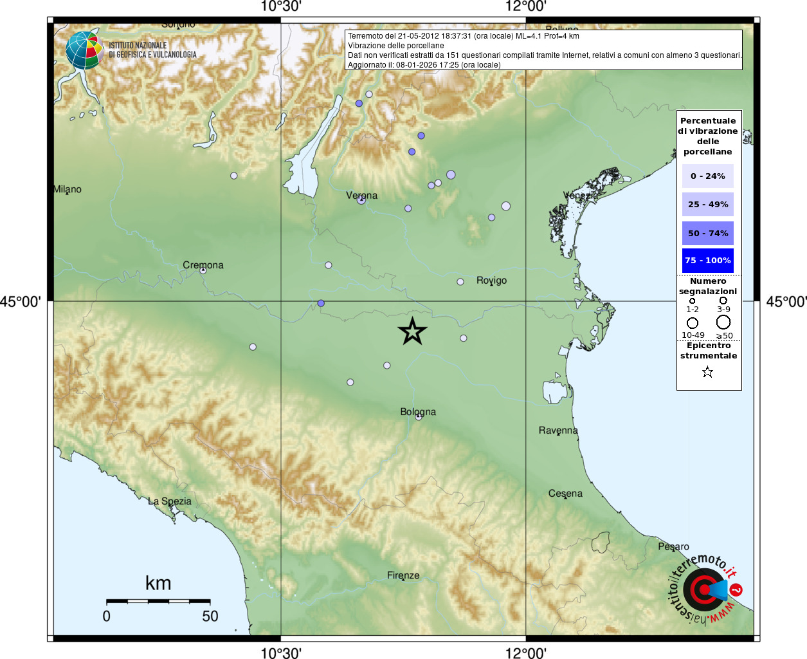Screen dimensions: 807x659
Task: Click the earthquake info text box
Action: [544, 50]
